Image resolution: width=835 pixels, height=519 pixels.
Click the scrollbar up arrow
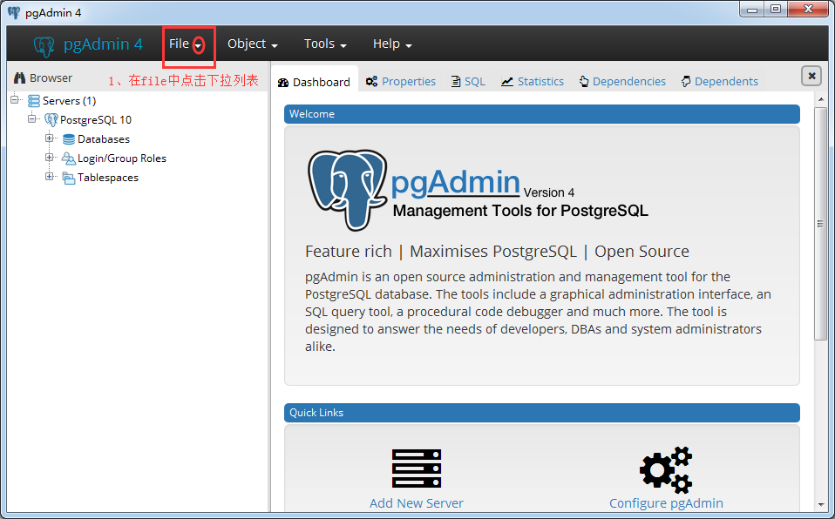821,99
